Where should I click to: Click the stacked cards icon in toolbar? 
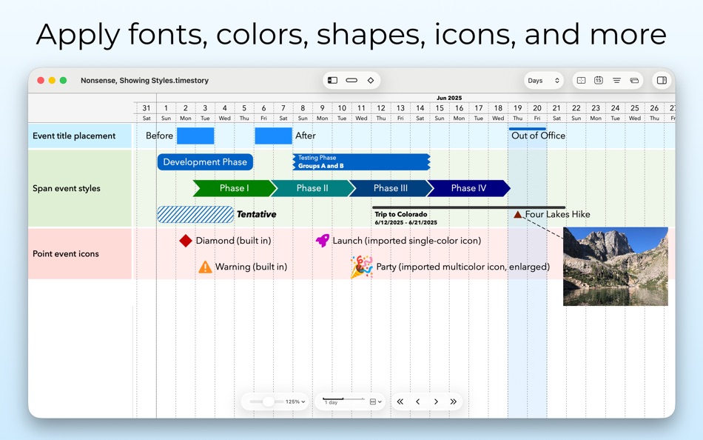[634, 80]
